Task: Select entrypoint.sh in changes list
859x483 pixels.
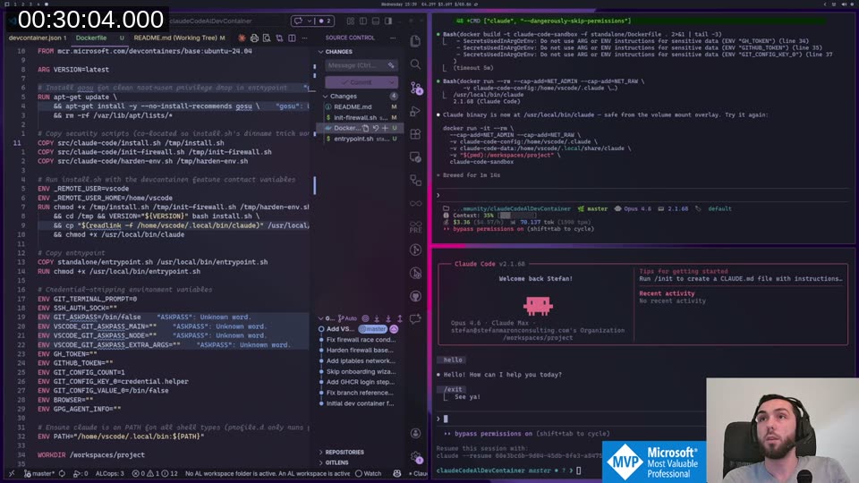Action: (x=360, y=139)
